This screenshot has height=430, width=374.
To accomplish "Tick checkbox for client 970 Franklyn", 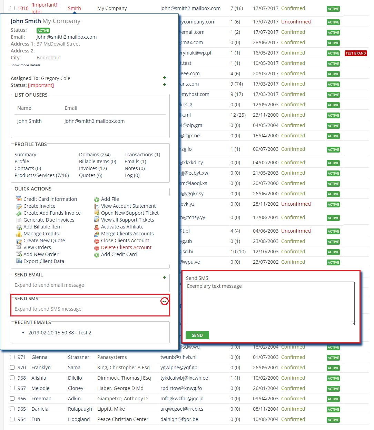I will (x=12, y=367).
